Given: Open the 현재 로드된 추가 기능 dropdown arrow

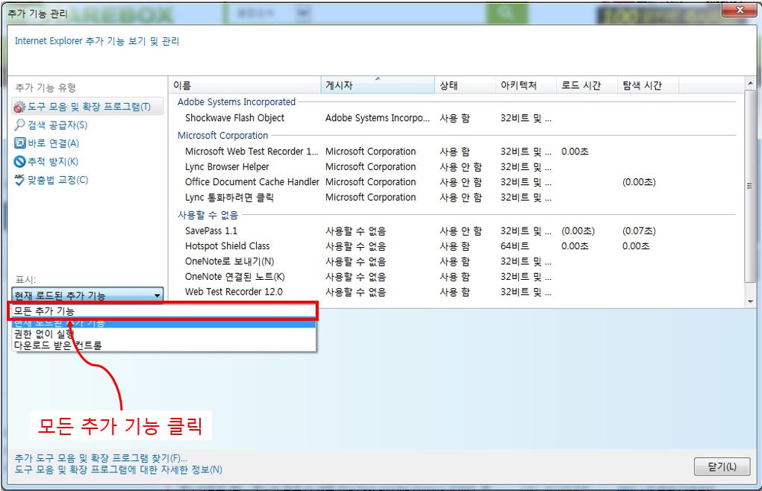Looking at the screenshot, I should (x=157, y=295).
